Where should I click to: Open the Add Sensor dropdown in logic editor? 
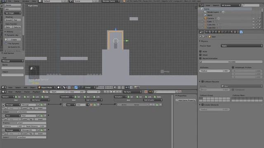click(x=40, y=100)
